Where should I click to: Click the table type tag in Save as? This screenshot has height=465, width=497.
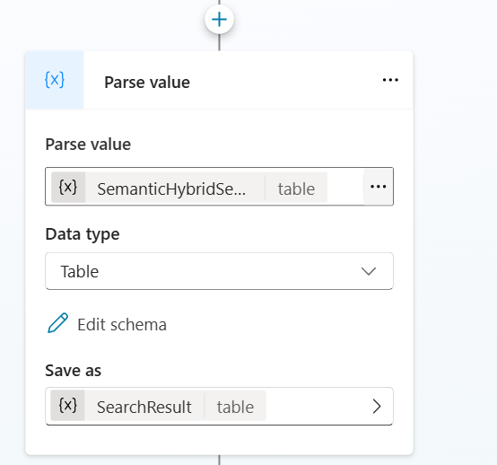(x=235, y=407)
